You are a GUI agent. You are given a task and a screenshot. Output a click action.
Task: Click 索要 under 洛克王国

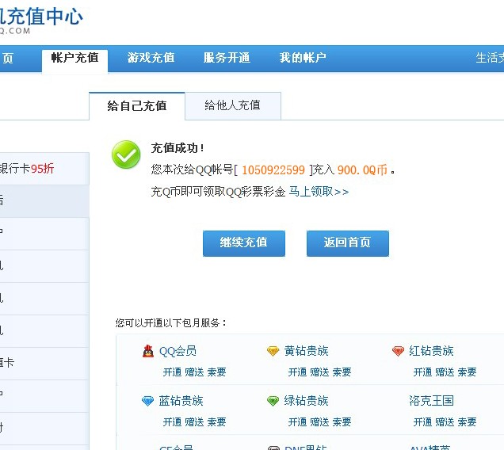[x=467, y=422]
